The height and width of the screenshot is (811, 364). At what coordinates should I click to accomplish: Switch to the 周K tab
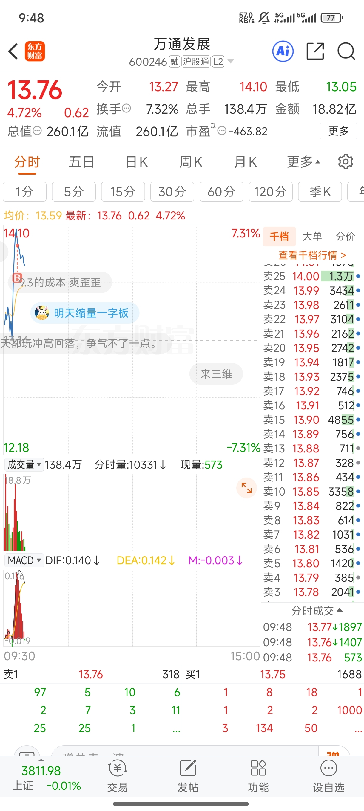(191, 162)
